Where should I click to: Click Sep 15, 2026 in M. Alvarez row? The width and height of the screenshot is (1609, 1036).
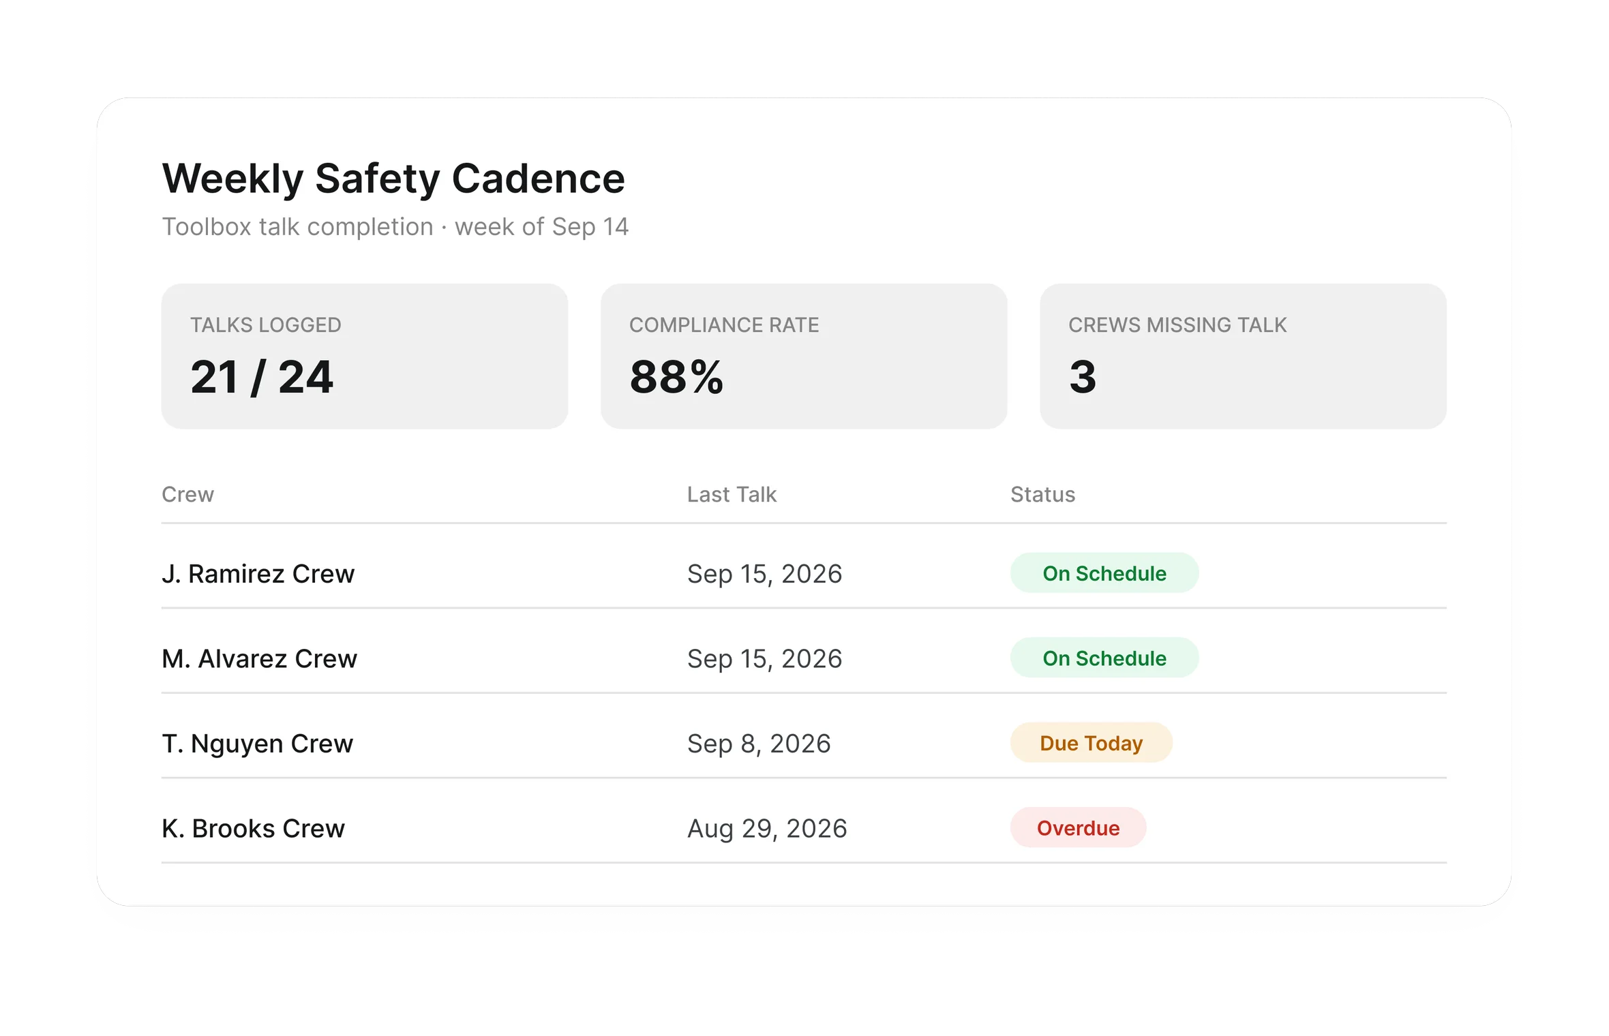(764, 658)
